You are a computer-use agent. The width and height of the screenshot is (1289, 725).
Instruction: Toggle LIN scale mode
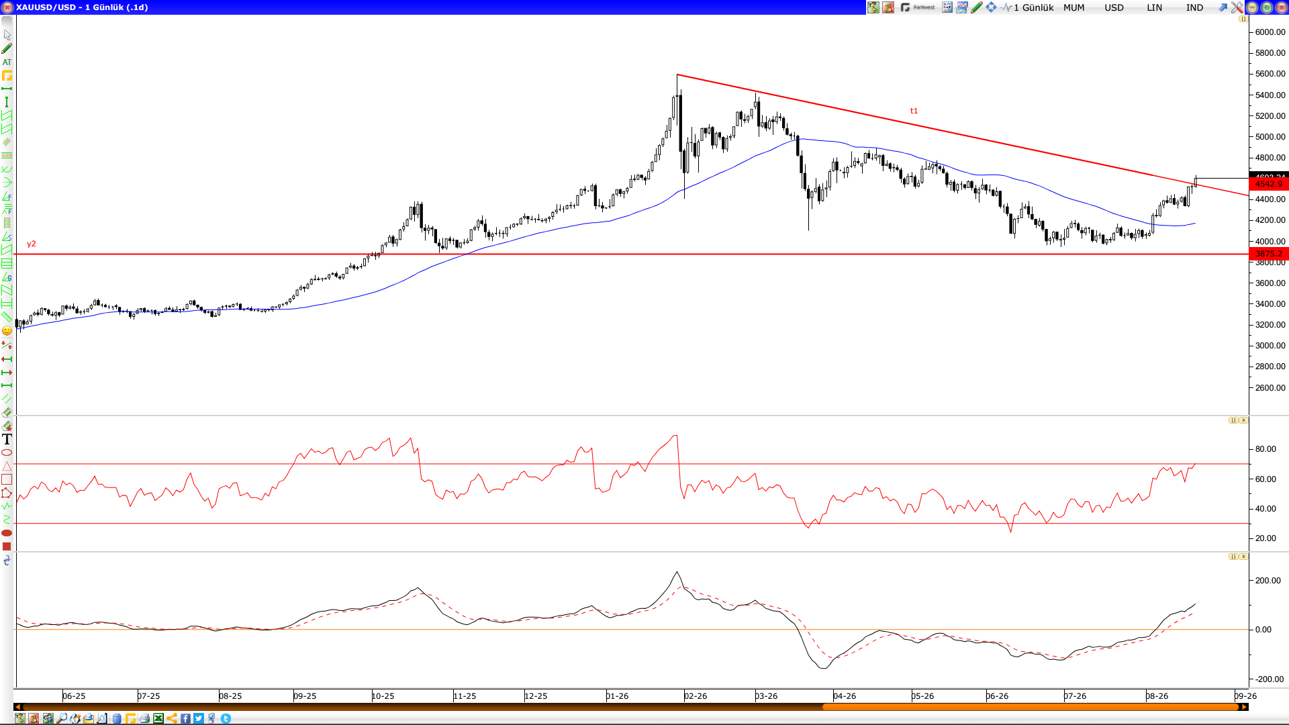[1155, 7]
